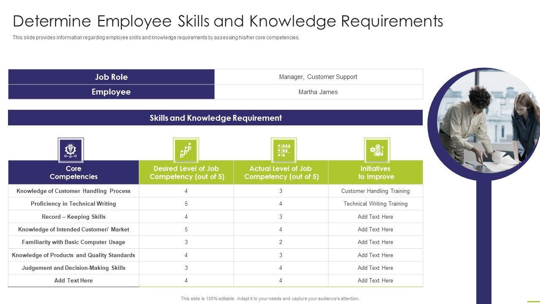Click the Martha James name cell

[x=318, y=92]
